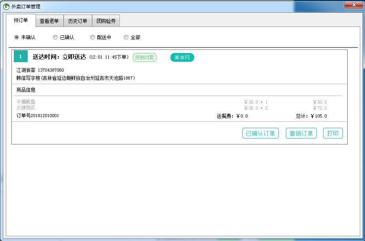Switch to the 预订单 tab
The width and height of the screenshot is (365, 241).
click(21, 21)
